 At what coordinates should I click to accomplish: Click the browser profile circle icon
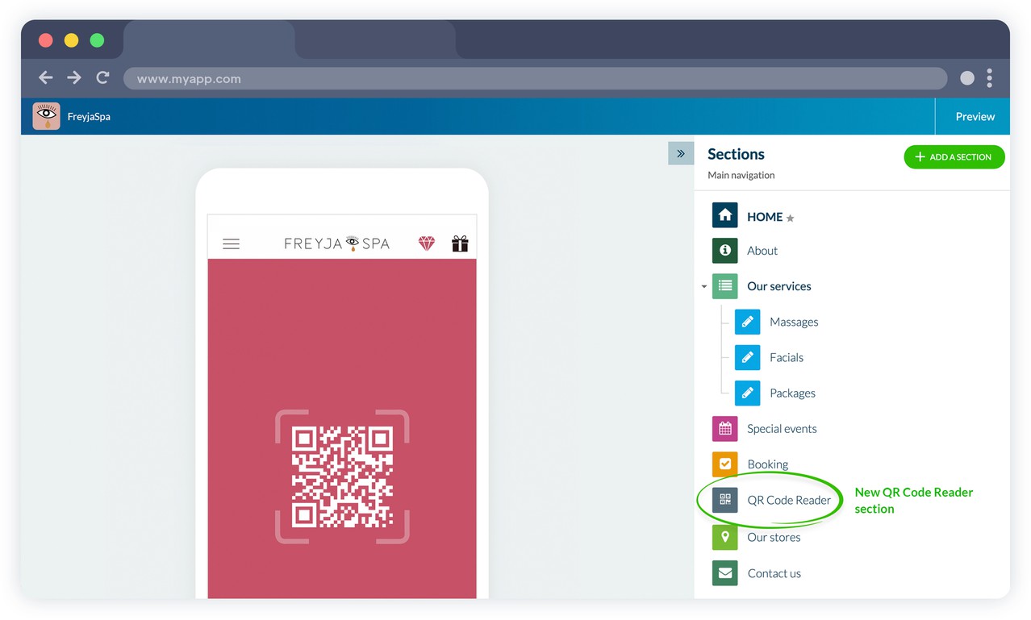coord(967,78)
